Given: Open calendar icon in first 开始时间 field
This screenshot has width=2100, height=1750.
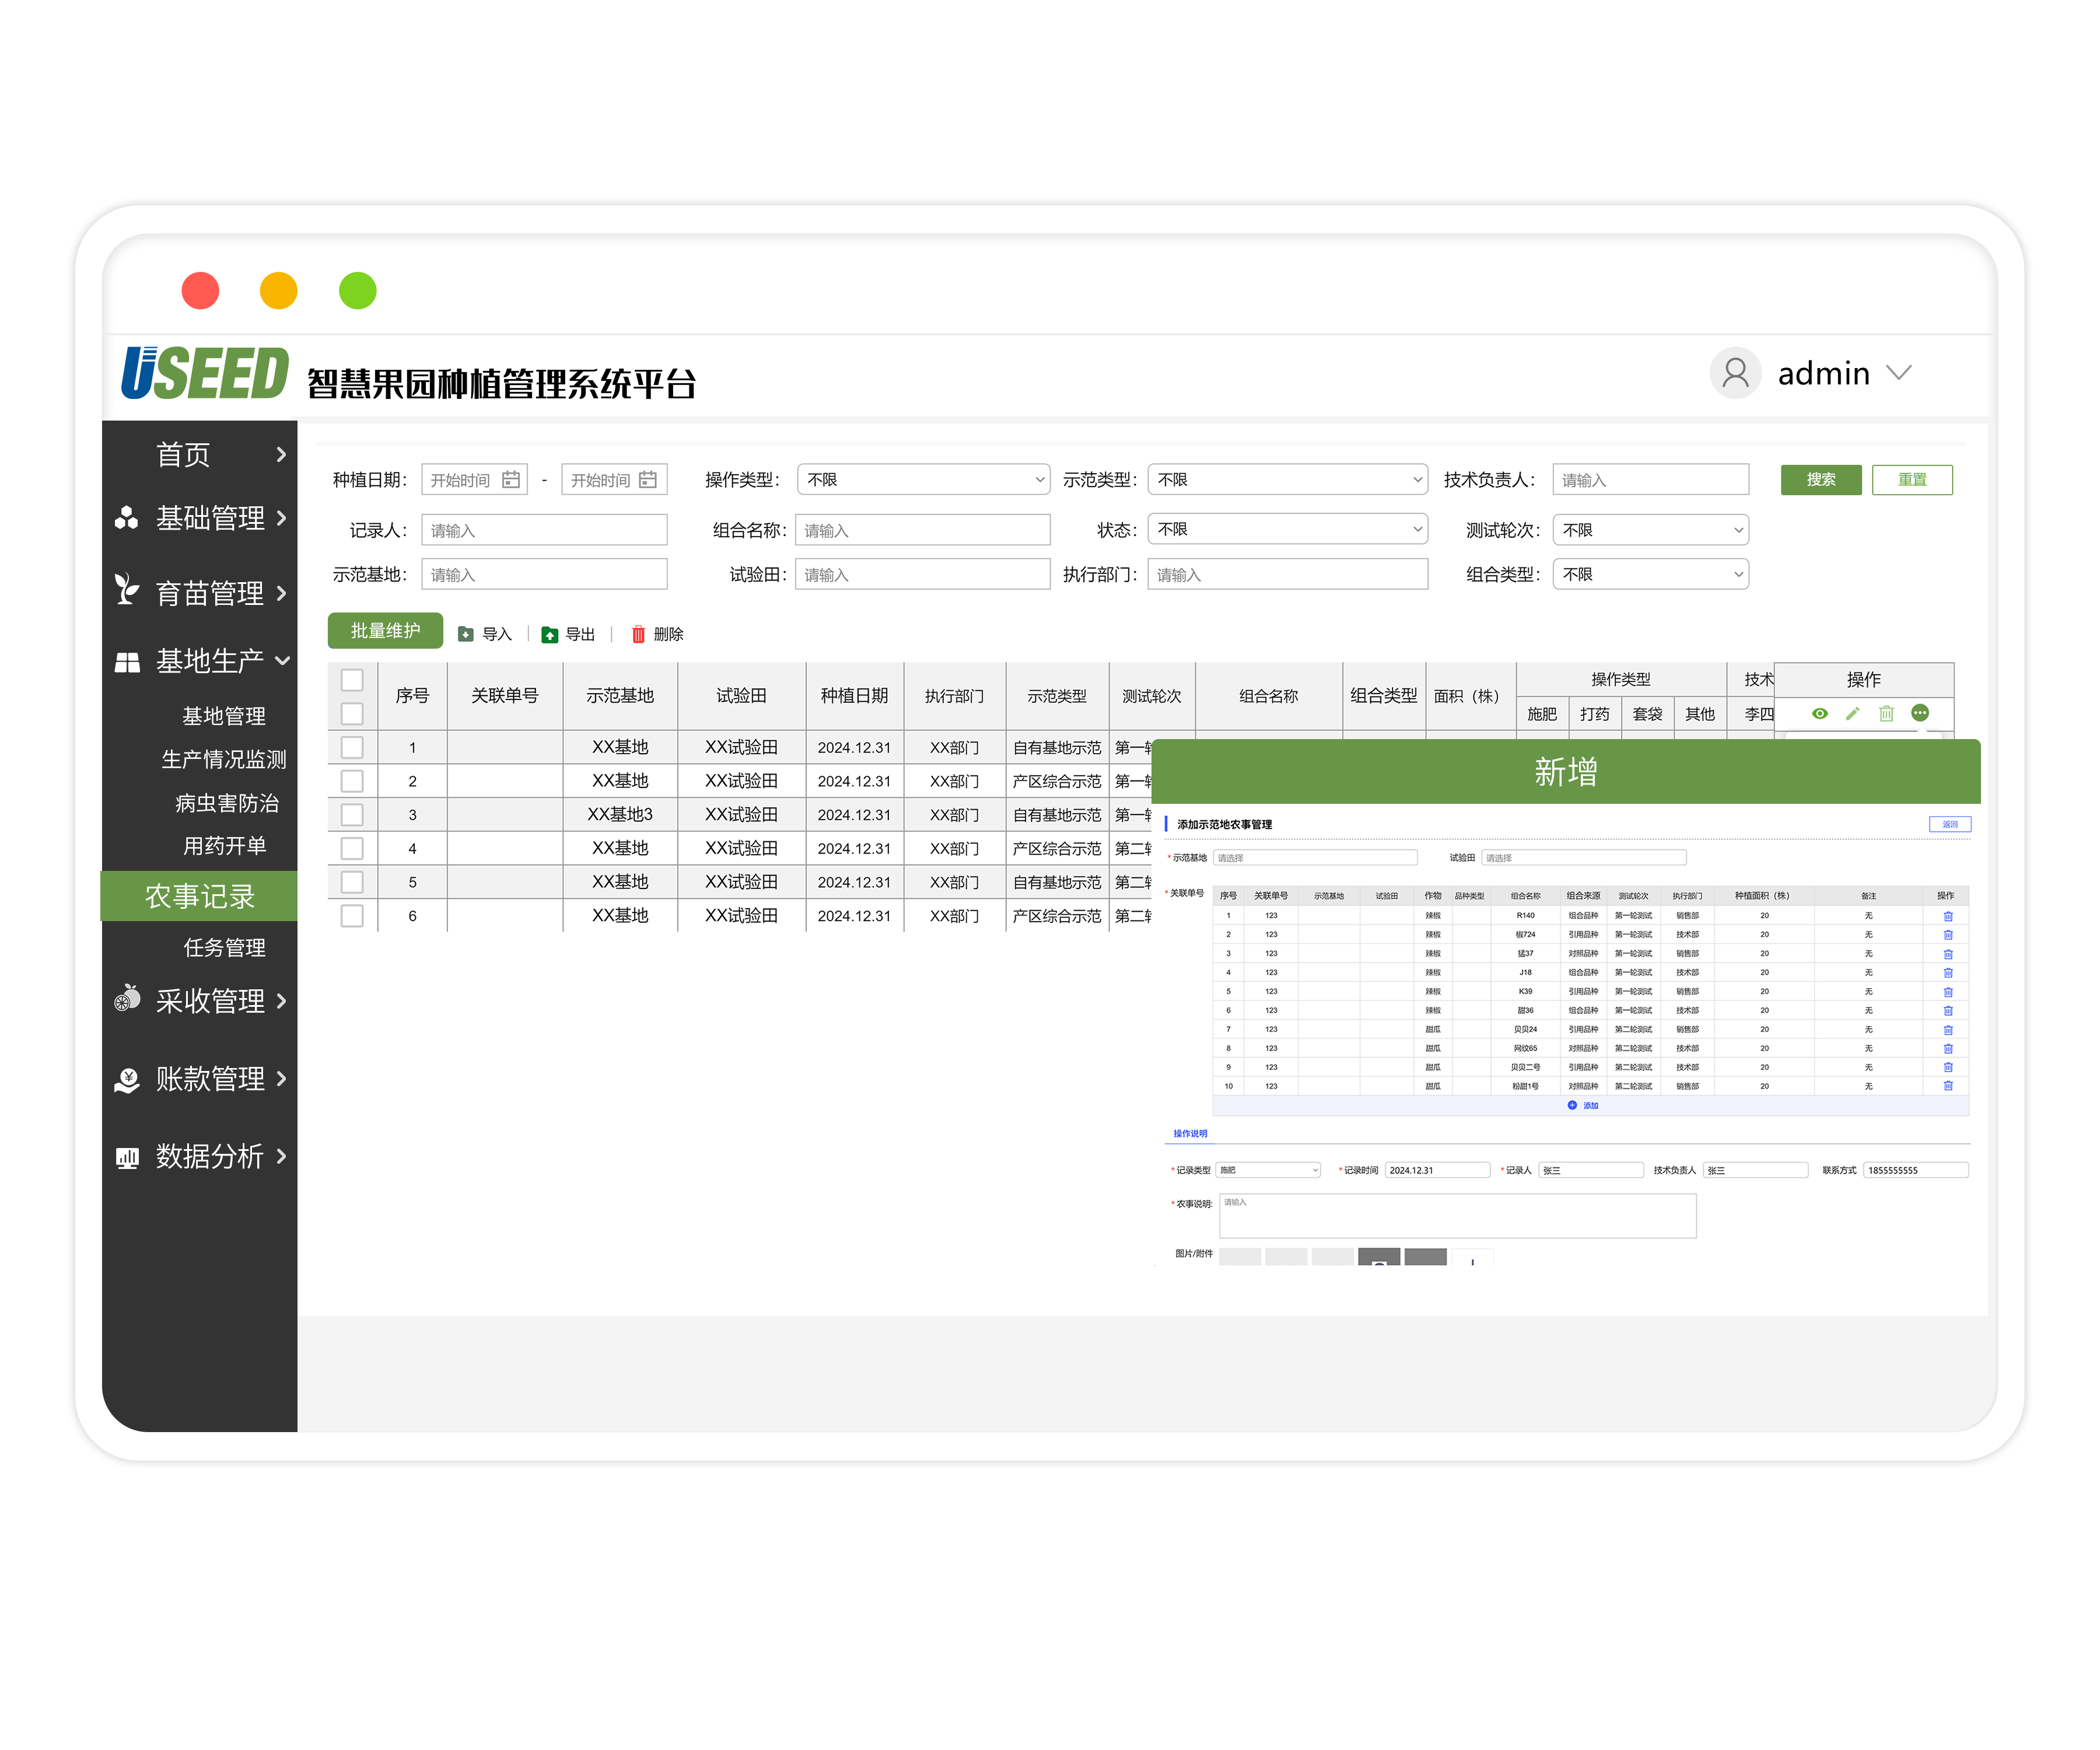Looking at the screenshot, I should click(511, 480).
